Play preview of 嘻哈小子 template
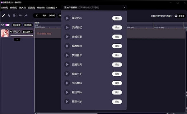 tap(67, 74)
